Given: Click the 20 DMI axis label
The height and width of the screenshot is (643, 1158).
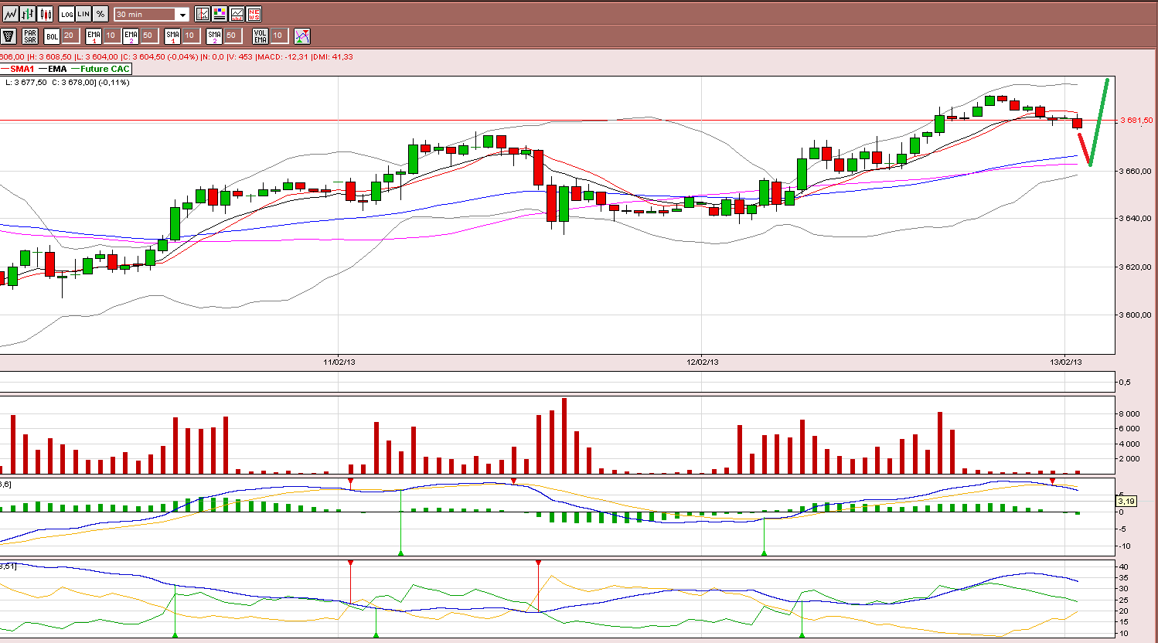Looking at the screenshot, I should point(1123,611).
